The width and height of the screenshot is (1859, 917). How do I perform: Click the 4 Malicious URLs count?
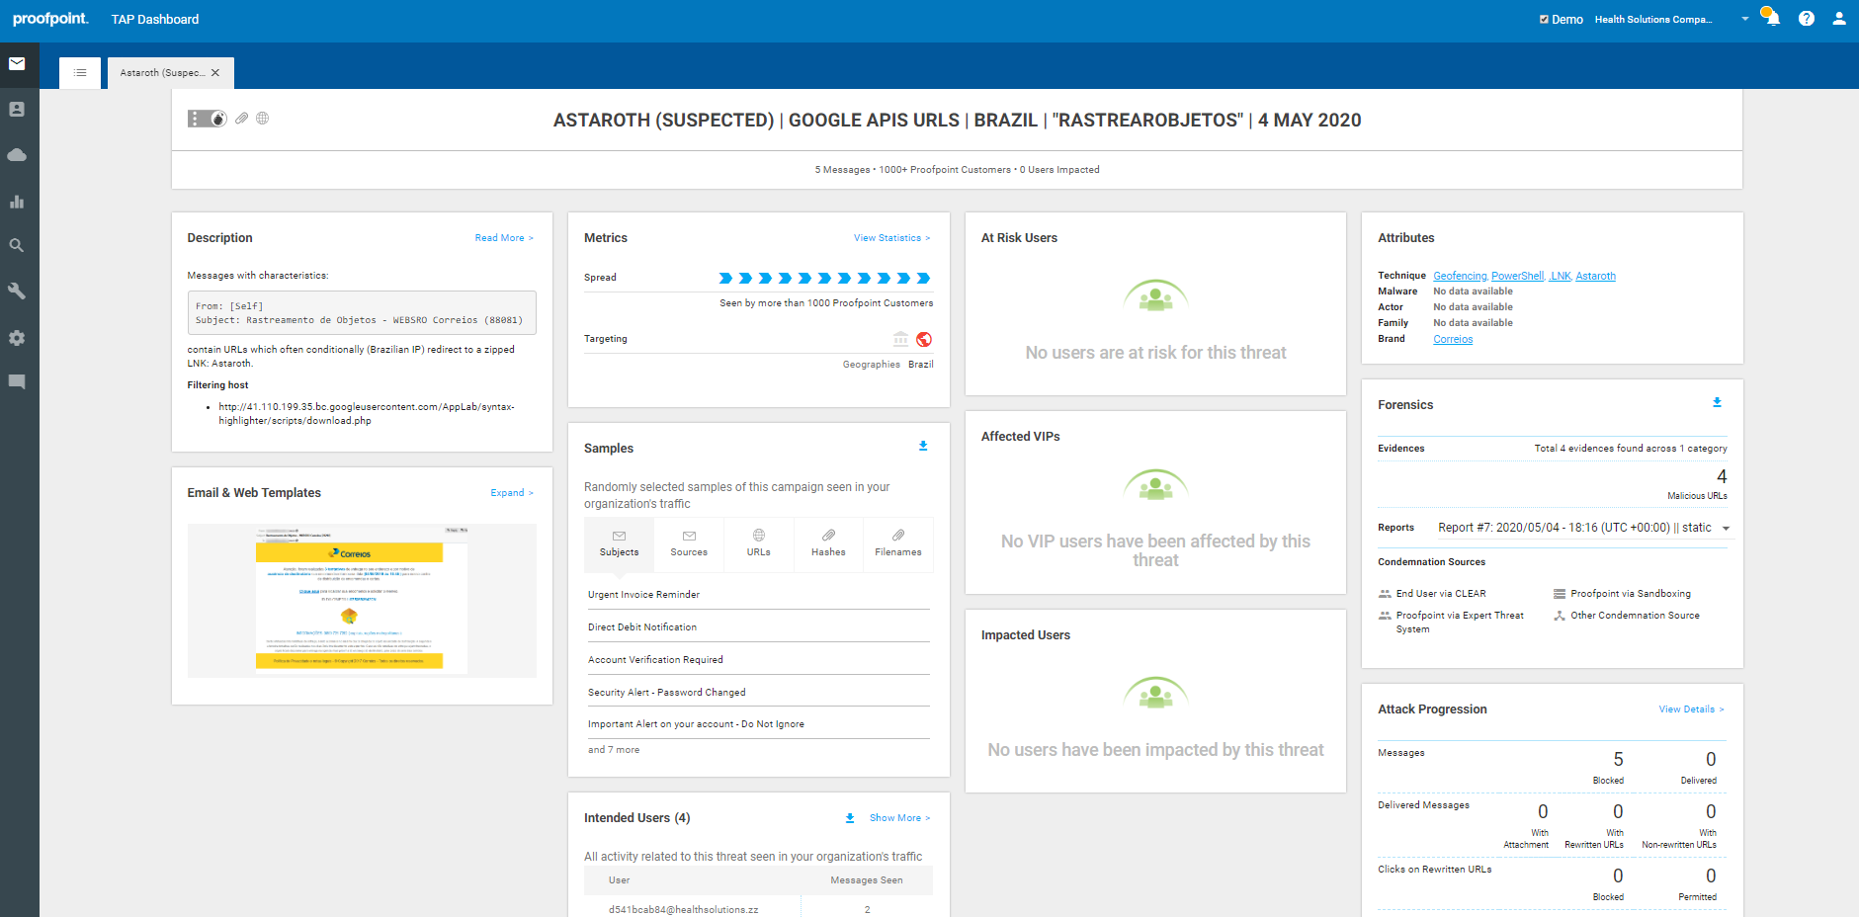click(x=1722, y=477)
